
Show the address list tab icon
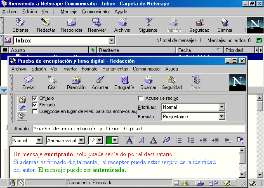(22, 100)
